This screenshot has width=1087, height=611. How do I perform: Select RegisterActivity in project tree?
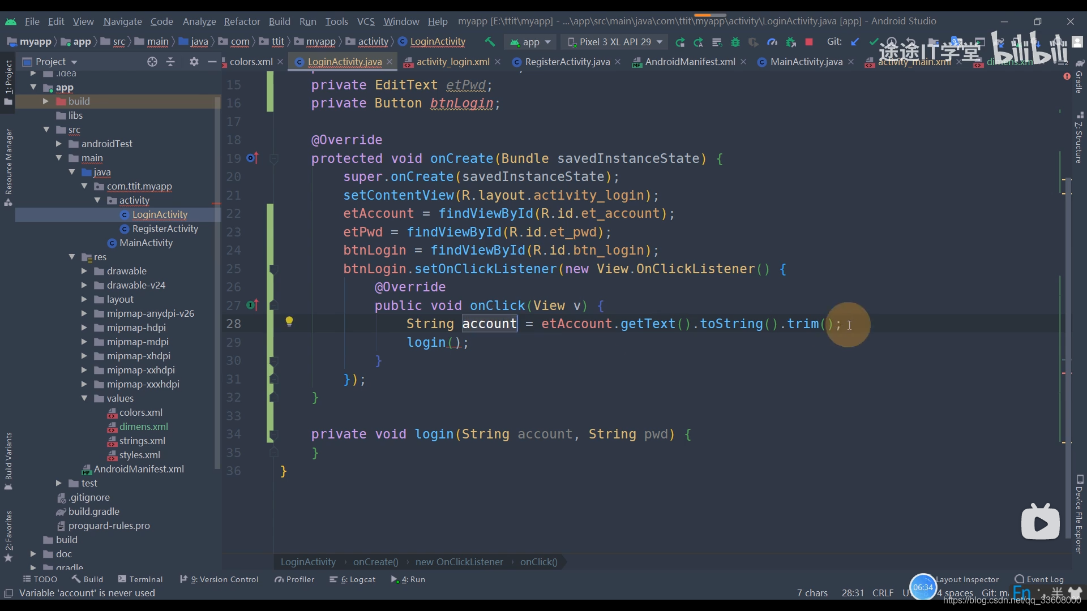[165, 229]
